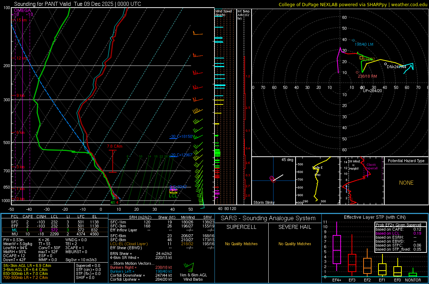
Task: Click the 'SARS - Sounding Analogue System' heading
Action: point(268,218)
